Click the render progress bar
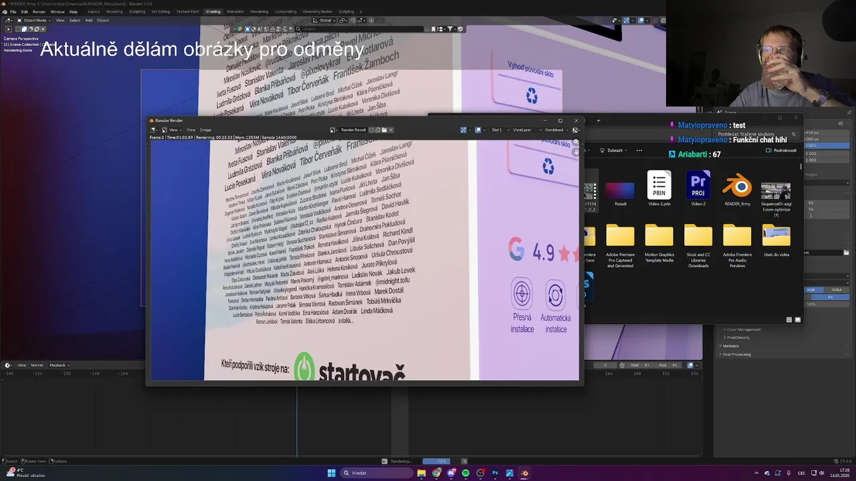This screenshot has height=481, width=856. [x=441, y=461]
